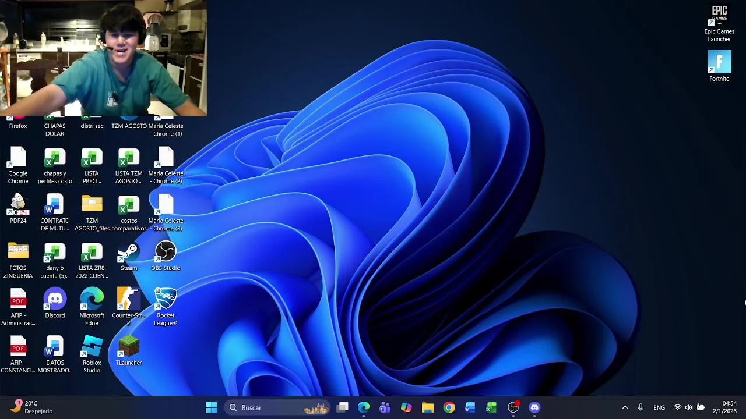
Task: Select the 'LISTA ZR8 2022 CLIEN...' Excel file
Action: [x=92, y=261]
